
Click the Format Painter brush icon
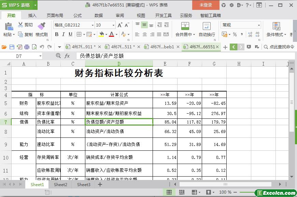(x=41, y=26)
